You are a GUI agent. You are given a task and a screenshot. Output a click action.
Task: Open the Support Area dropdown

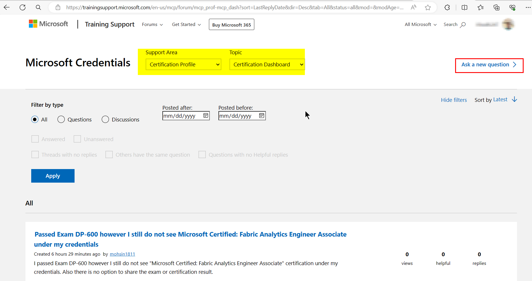click(183, 65)
